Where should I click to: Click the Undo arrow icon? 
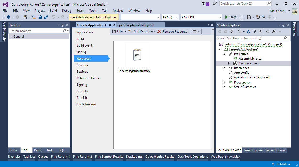54,17
